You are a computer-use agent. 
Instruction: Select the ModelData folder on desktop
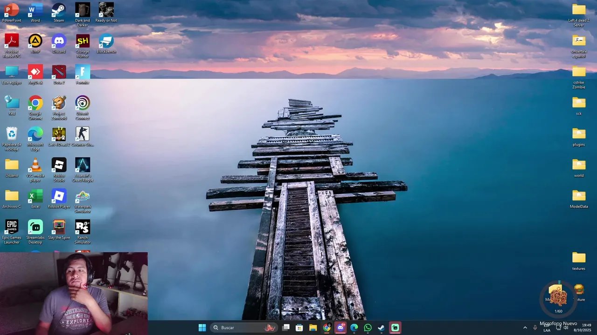coord(579,199)
